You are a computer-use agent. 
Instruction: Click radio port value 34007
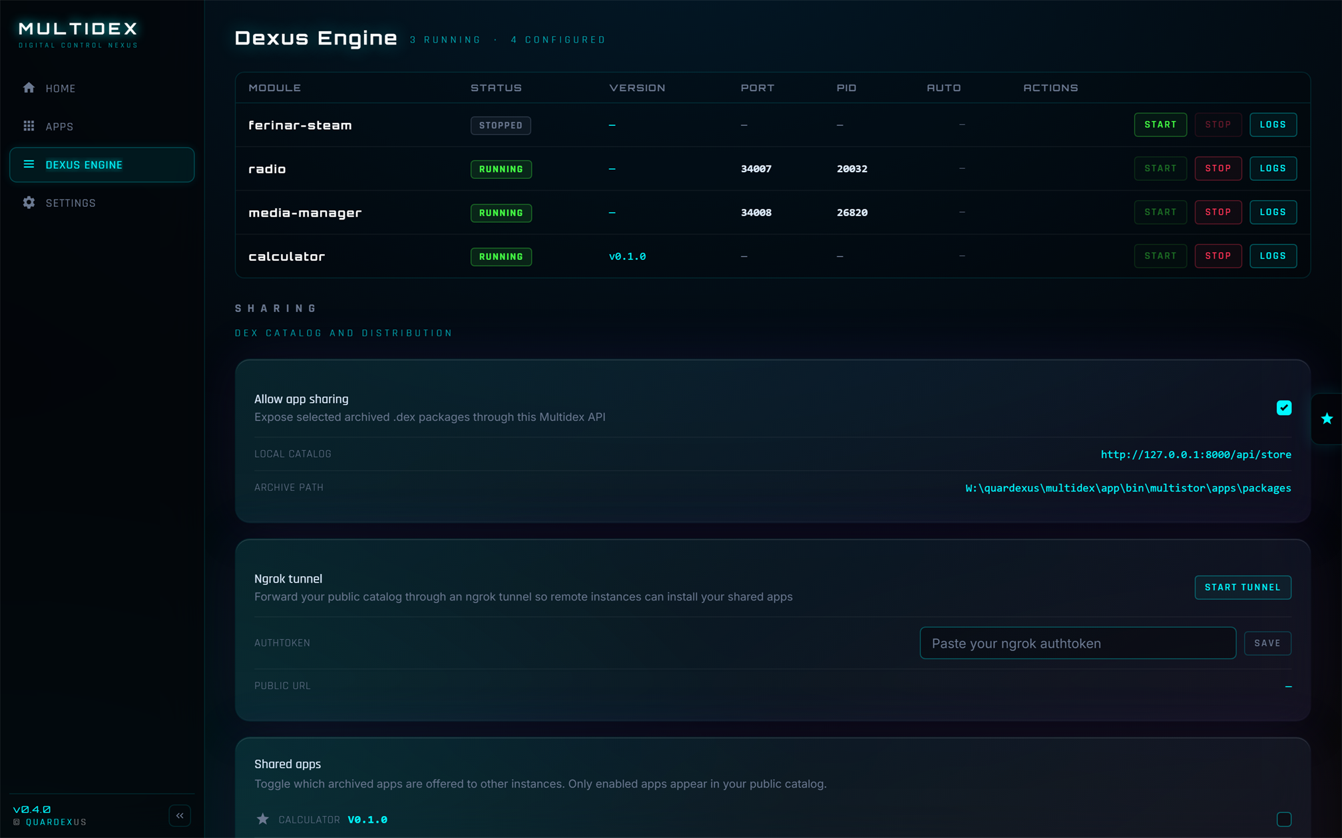[x=756, y=169]
